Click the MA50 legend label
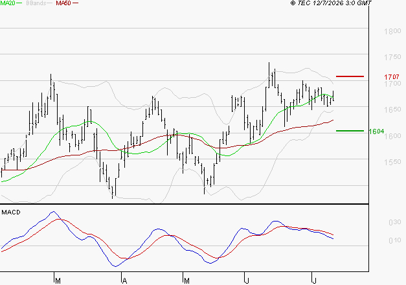Screen dimensions: 406x285 [63, 3]
